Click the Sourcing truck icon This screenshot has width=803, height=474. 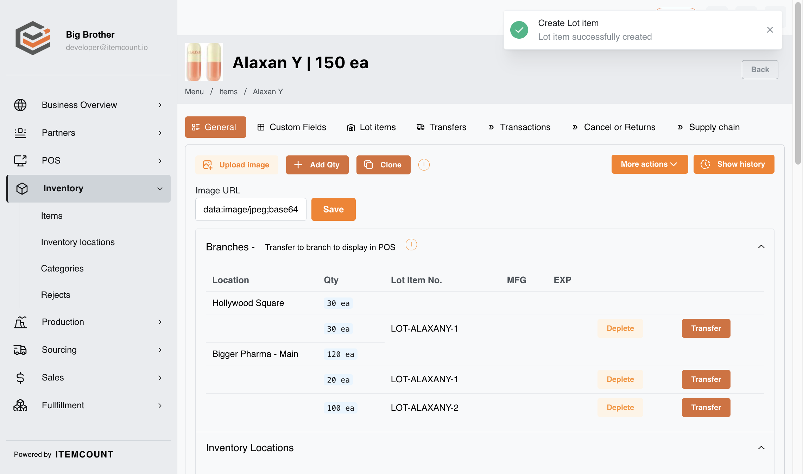(20, 350)
